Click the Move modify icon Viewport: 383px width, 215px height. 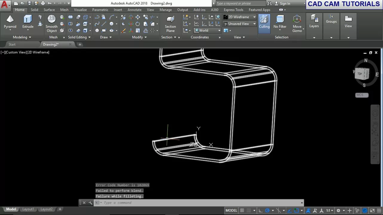[x=138, y=17]
